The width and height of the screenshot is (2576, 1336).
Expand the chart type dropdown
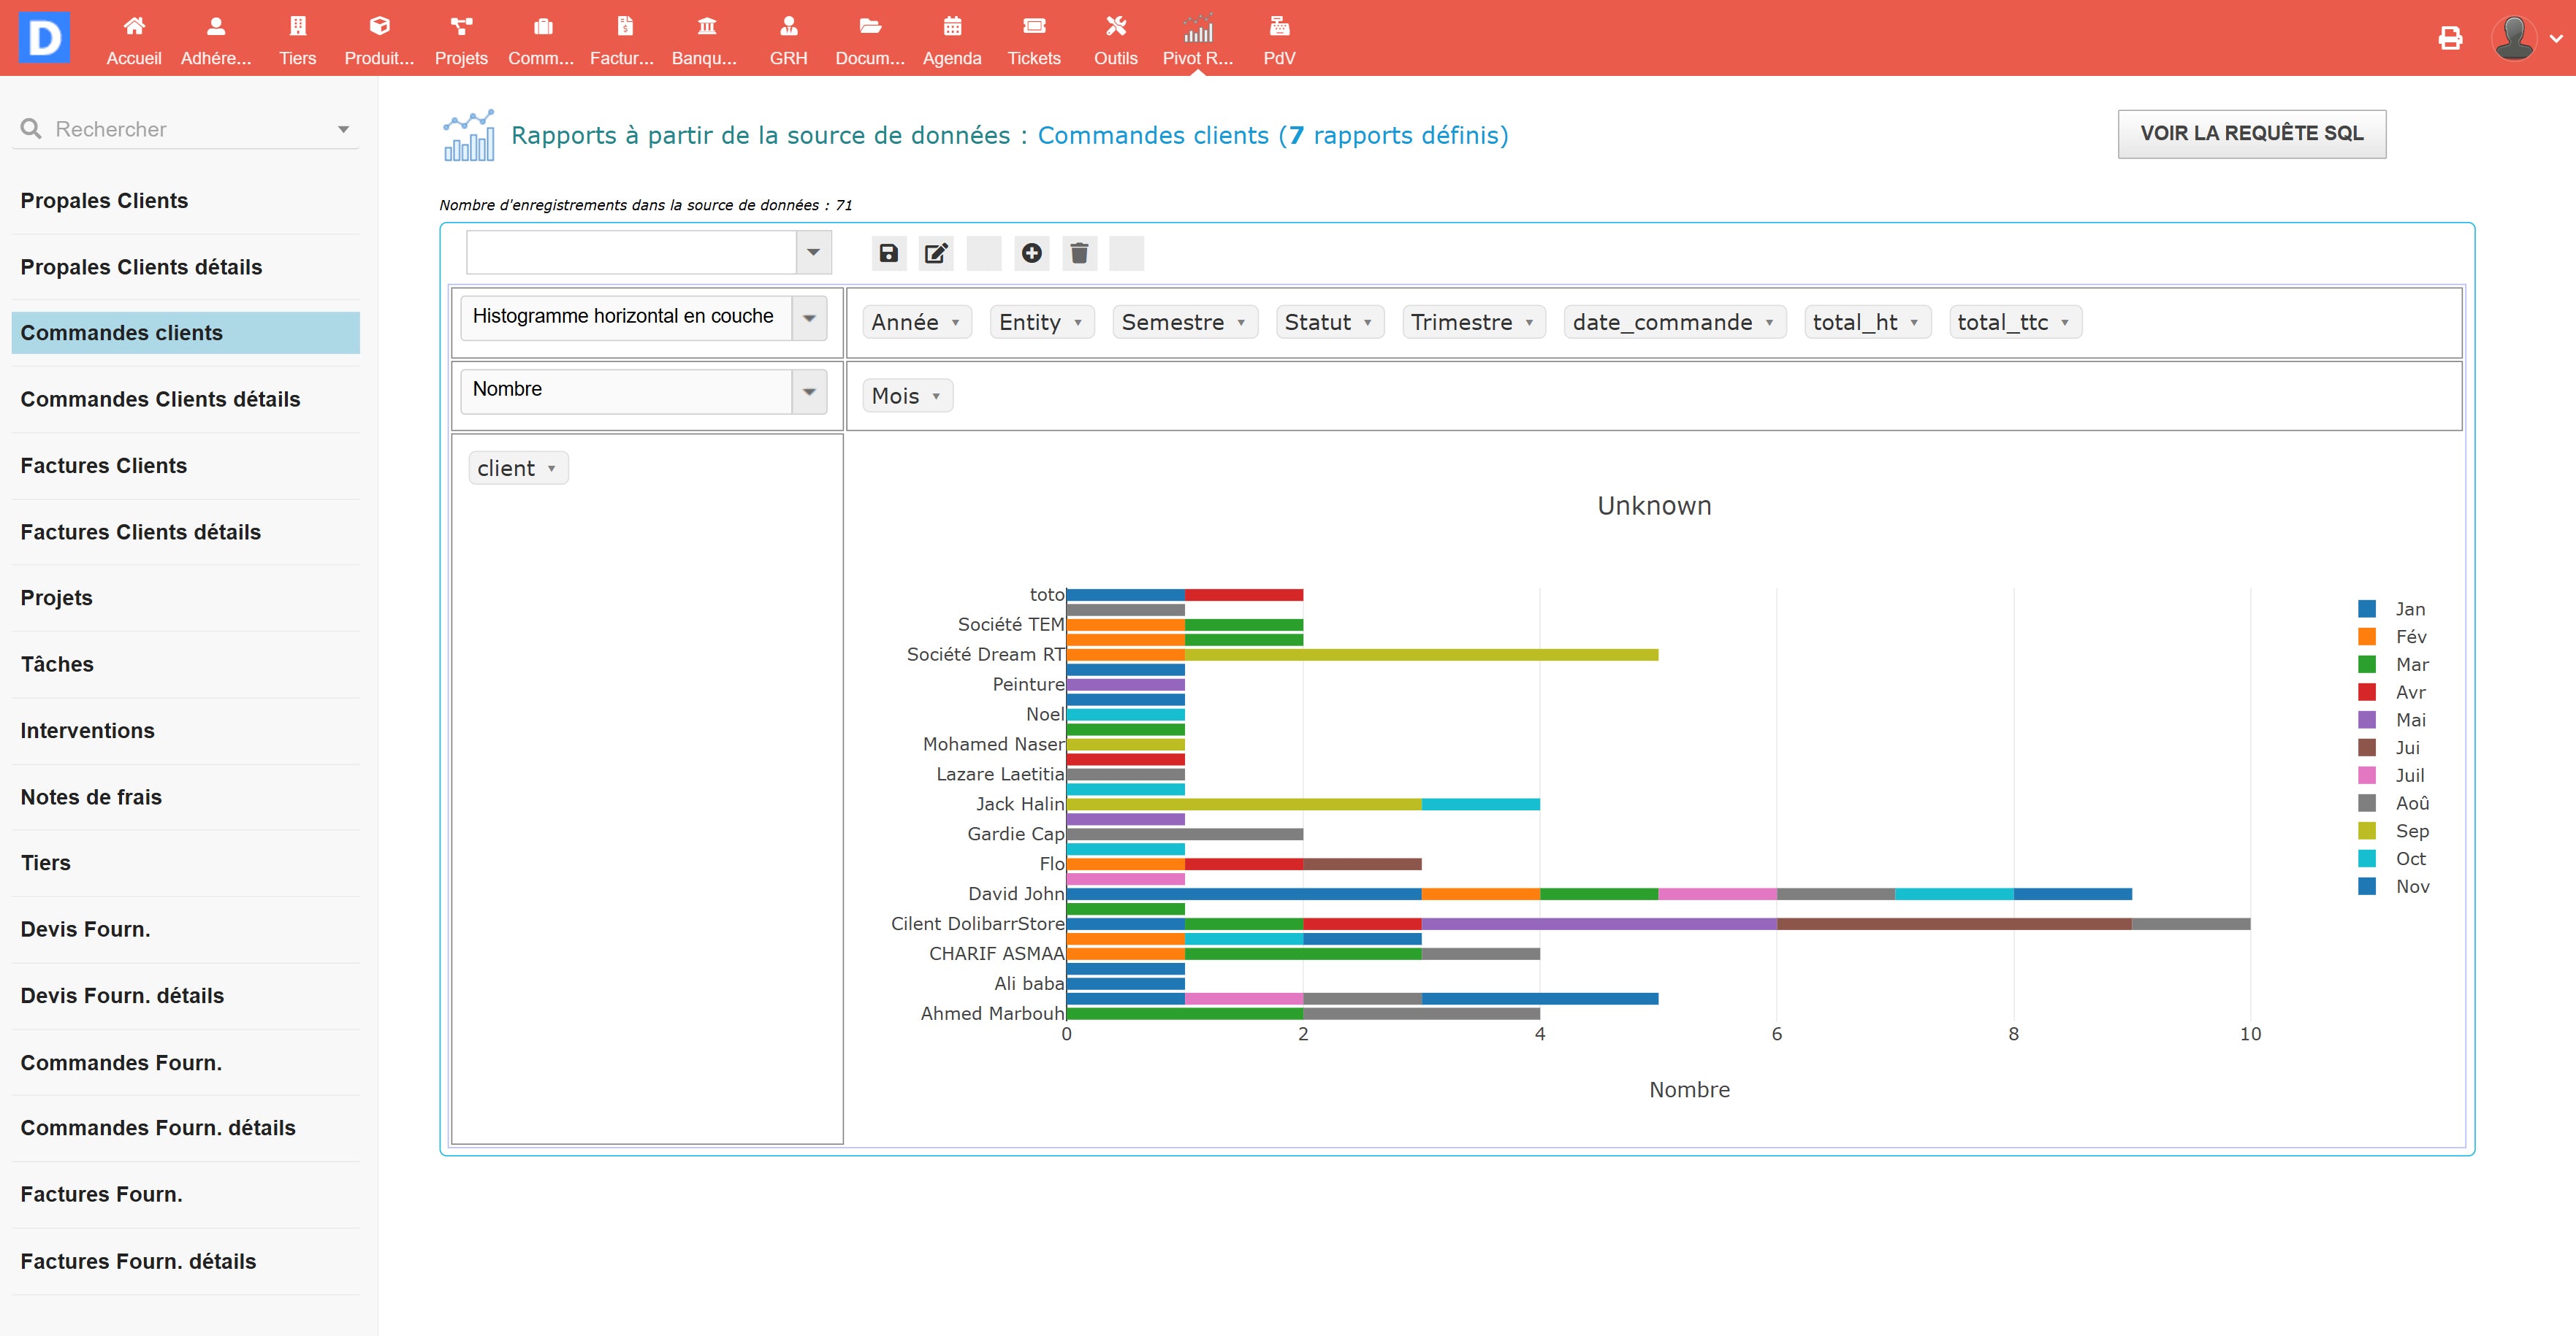[809, 319]
